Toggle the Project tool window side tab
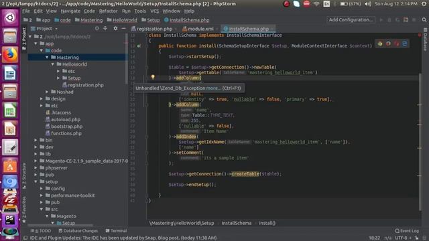The width and height of the screenshot is (429, 241). click(24, 38)
